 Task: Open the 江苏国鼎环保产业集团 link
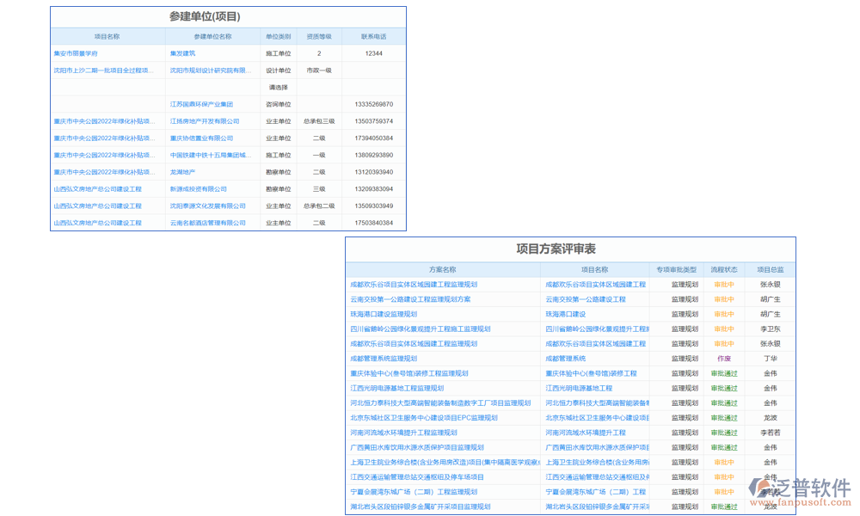(201, 104)
